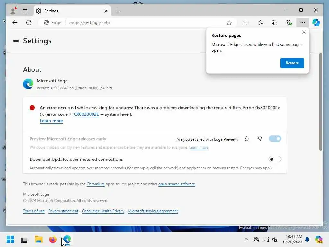Open the open source software link
The height and width of the screenshot is (247, 329).
click(176, 184)
